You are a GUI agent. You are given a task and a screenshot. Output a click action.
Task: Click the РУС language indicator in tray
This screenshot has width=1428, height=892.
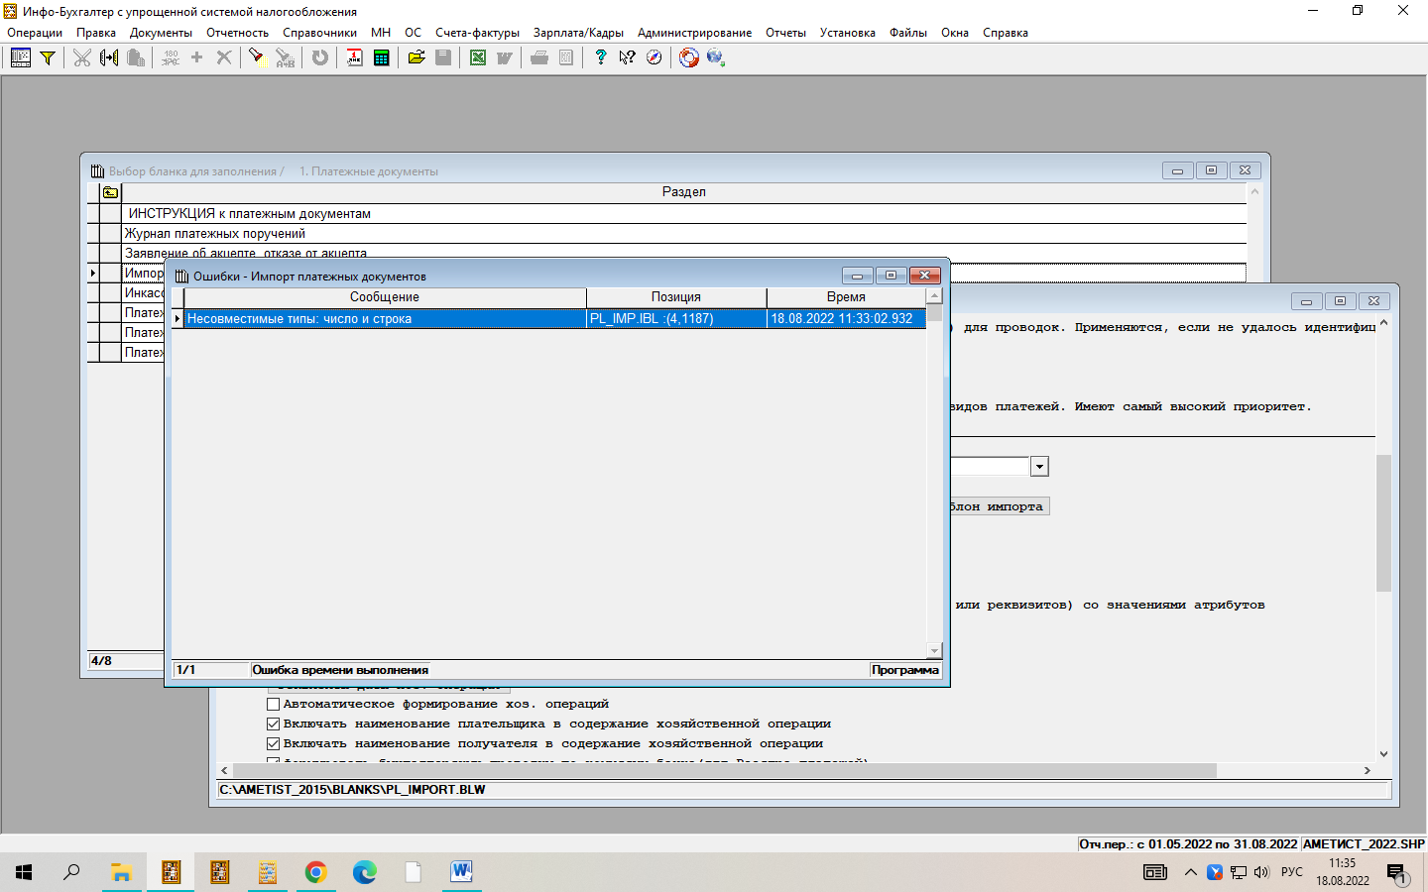(1292, 872)
